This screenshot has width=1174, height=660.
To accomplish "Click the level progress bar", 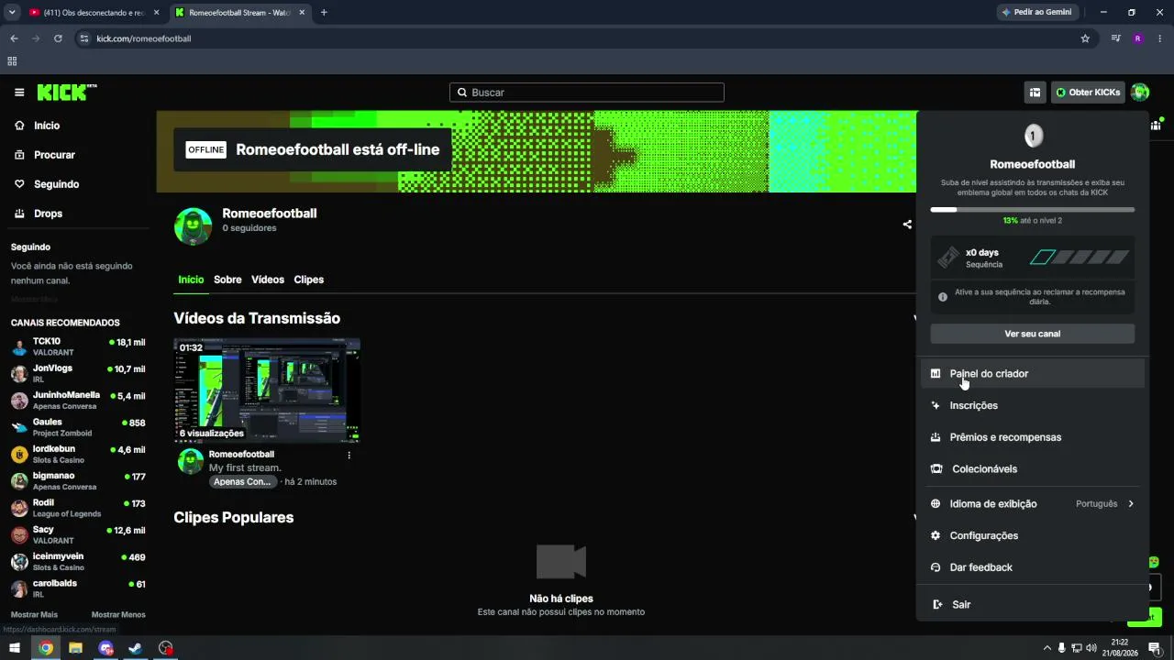I will coord(1033,210).
